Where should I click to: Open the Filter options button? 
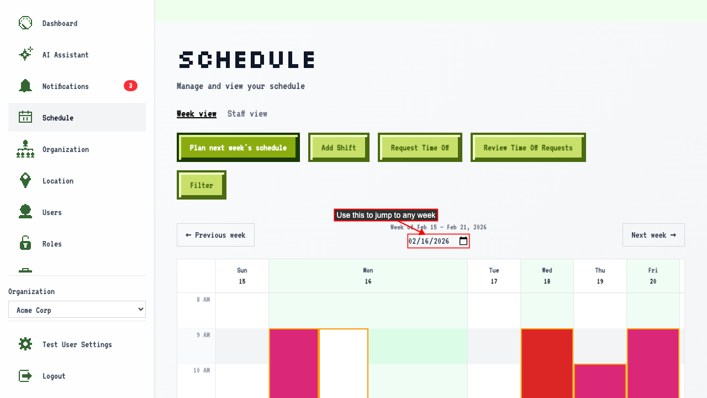click(202, 185)
